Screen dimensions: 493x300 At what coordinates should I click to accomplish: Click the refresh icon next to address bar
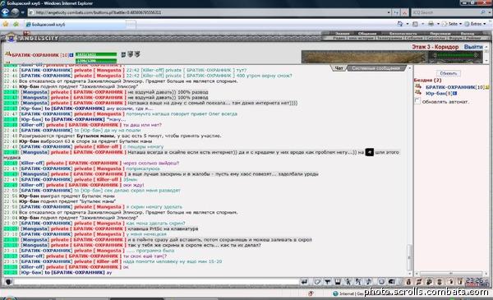tap(396, 12)
